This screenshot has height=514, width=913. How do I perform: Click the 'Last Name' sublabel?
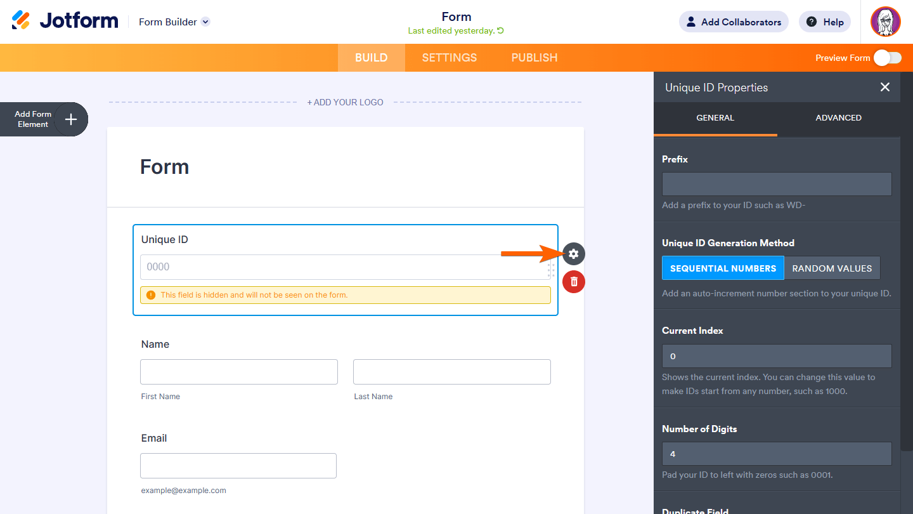pos(373,397)
